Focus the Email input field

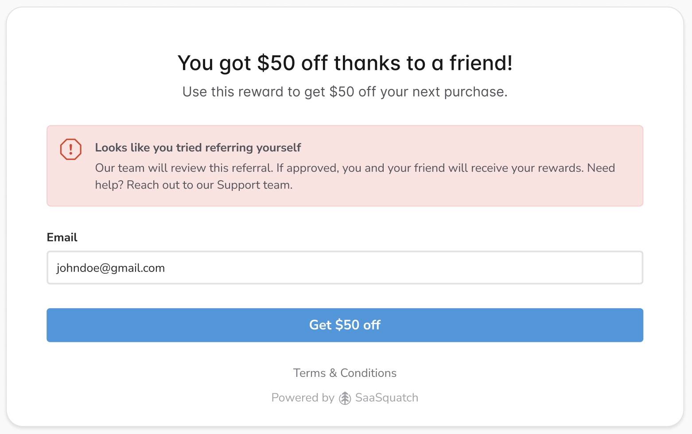345,268
